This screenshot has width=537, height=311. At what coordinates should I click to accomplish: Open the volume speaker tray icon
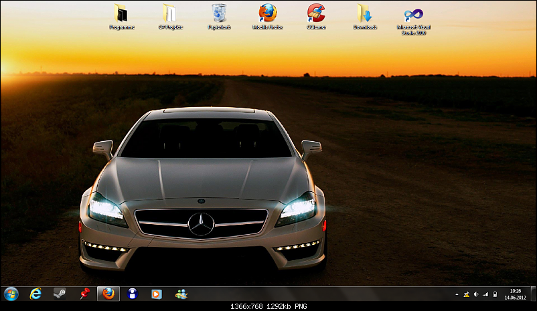[476, 294]
